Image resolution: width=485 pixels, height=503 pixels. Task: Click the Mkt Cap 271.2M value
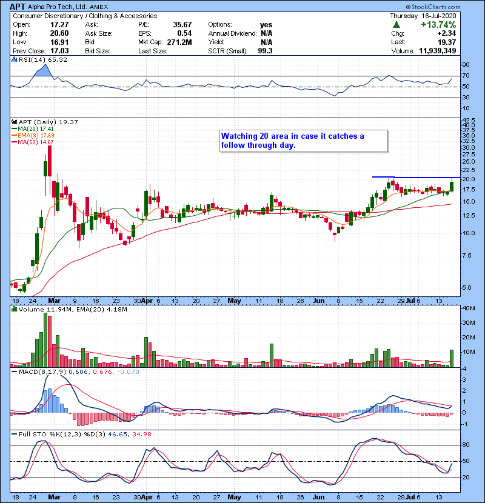tap(179, 42)
